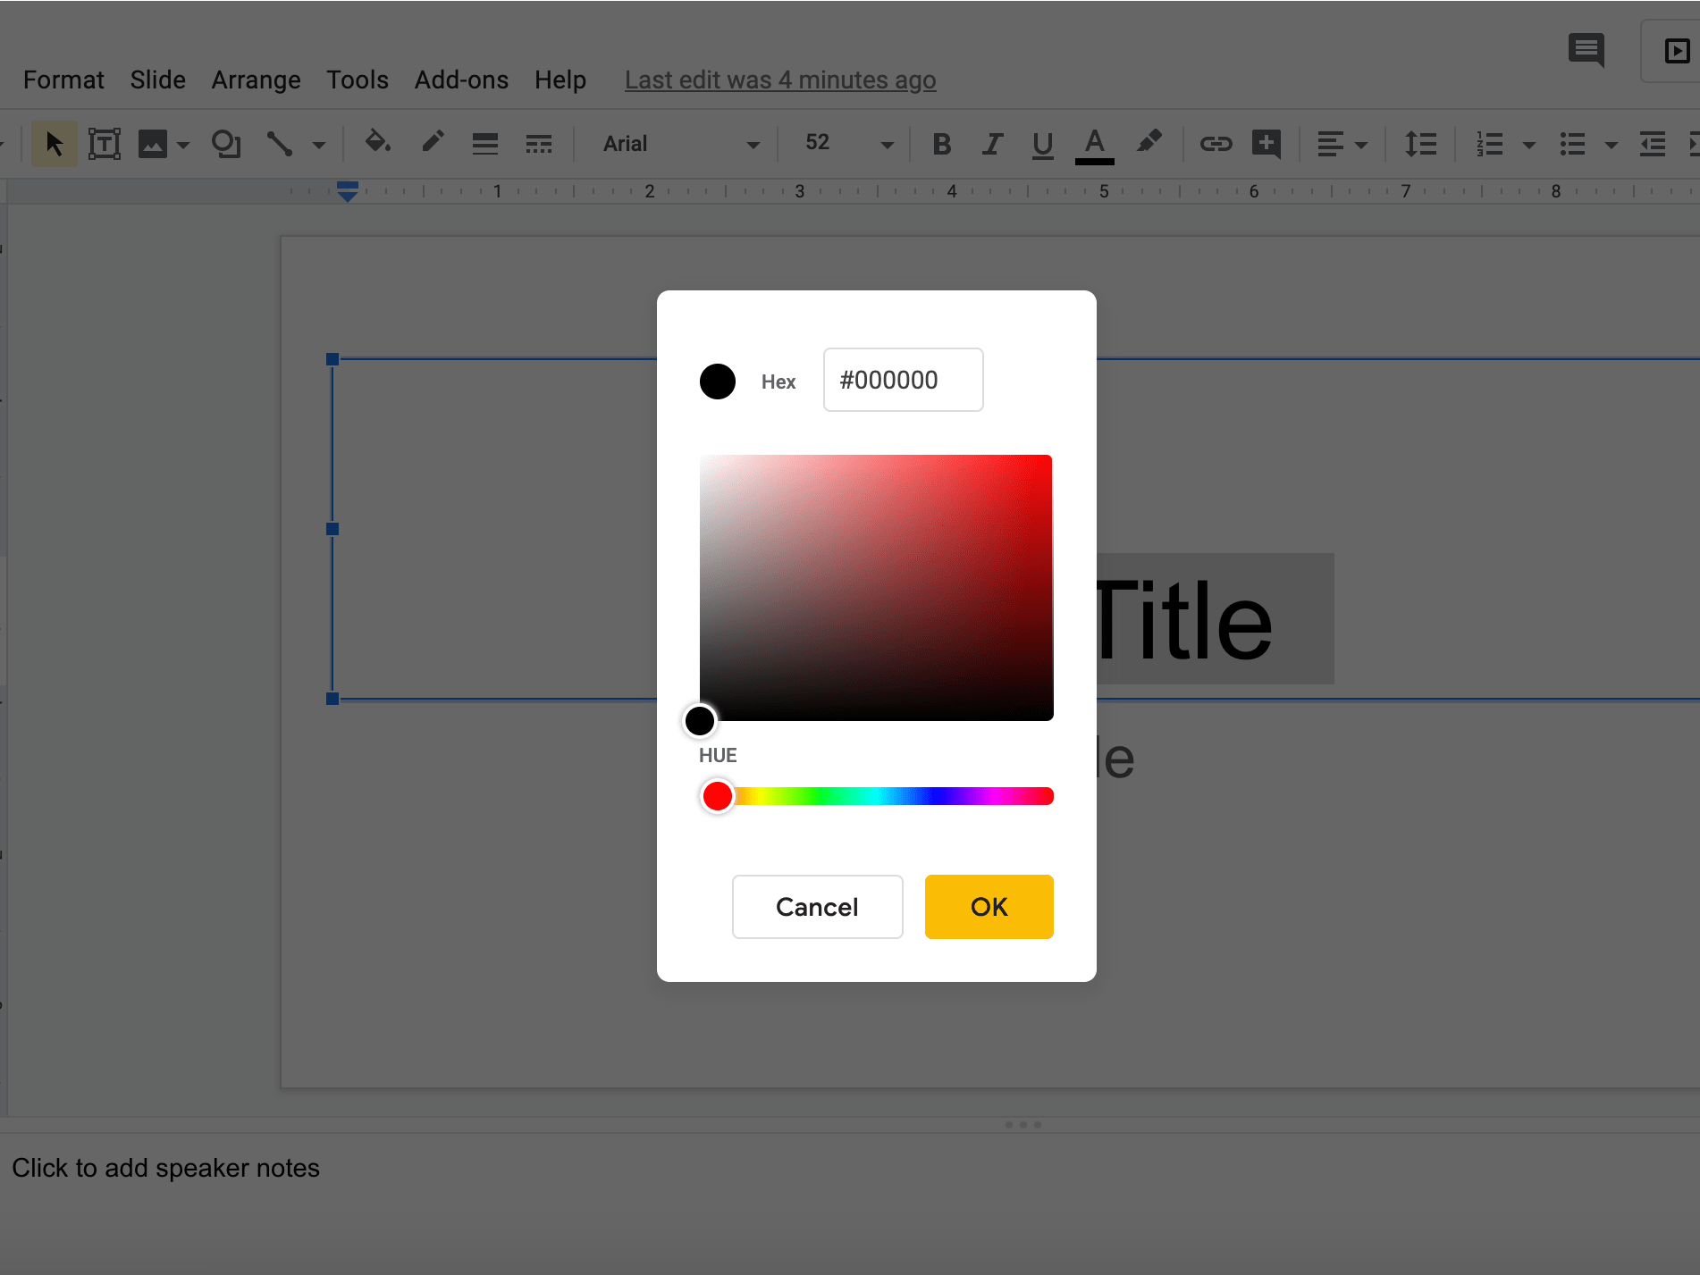Image resolution: width=1700 pixels, height=1275 pixels.
Task: Click the saturation-brightness gradient square
Action: (876, 588)
